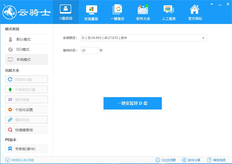The width and height of the screenshot is (232, 164).
Task: Open the 安装路径 drive dropdown
Action: click(x=203, y=38)
